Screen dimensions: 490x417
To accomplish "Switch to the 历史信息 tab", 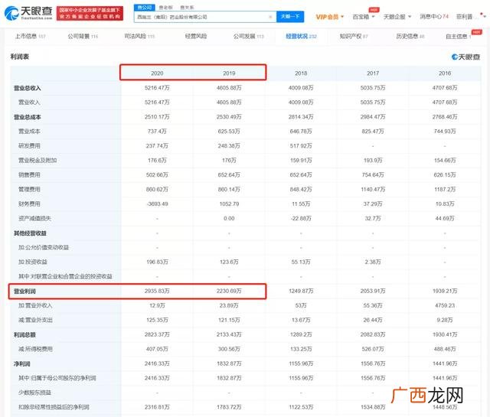I will click(410, 36).
